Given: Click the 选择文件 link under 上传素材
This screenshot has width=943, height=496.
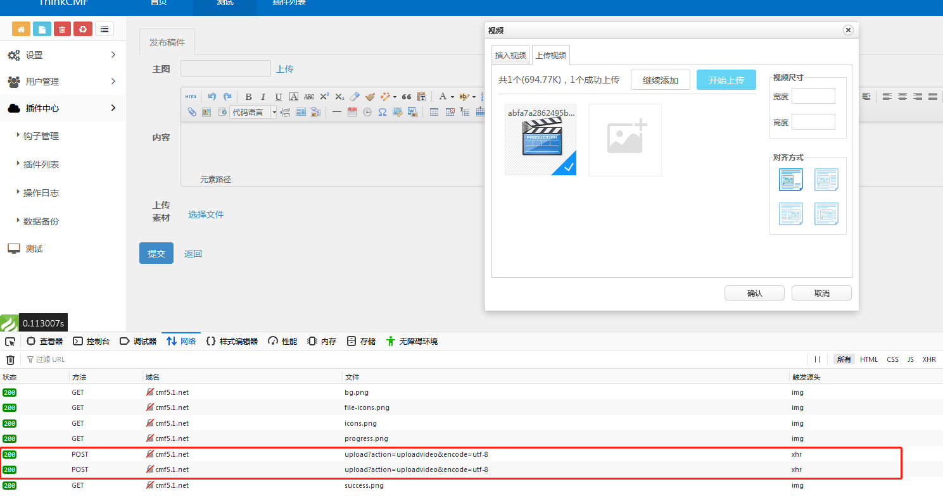Looking at the screenshot, I should 206,214.
